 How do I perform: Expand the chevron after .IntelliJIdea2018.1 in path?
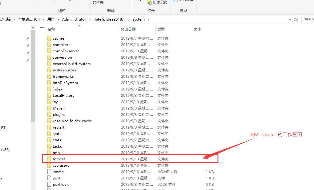[x=129, y=19]
